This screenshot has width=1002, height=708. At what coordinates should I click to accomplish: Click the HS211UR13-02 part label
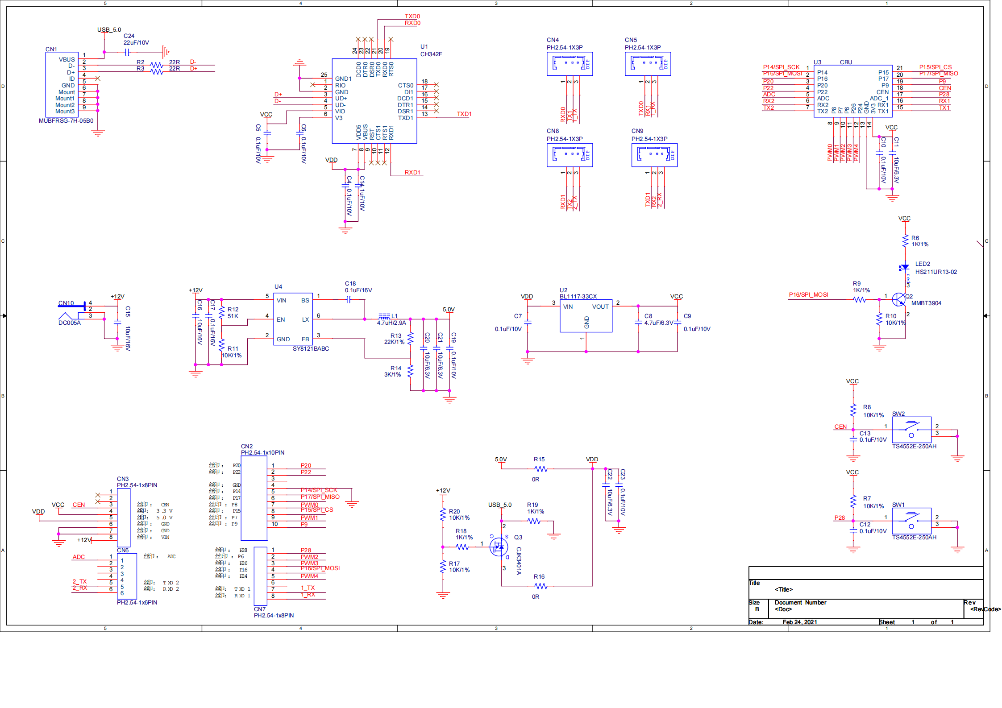click(936, 272)
